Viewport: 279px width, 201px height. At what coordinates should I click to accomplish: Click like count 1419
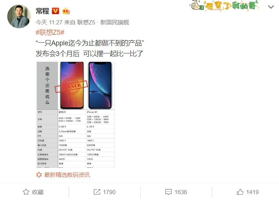click(252, 192)
